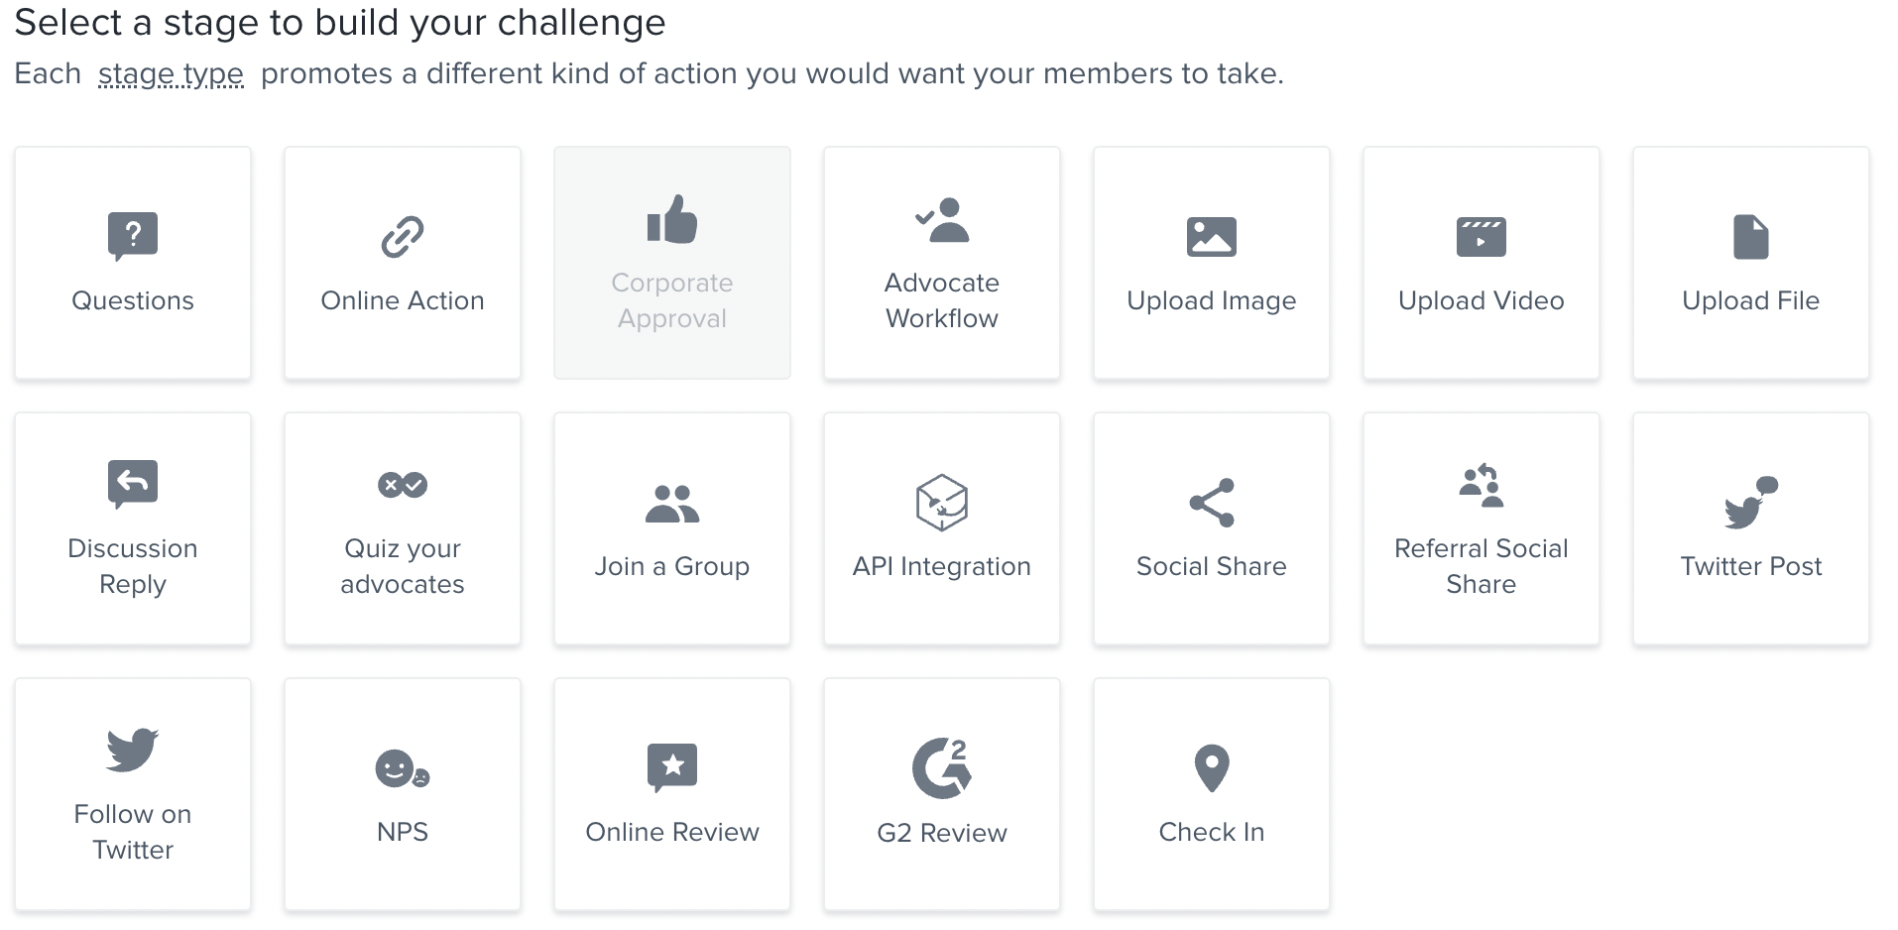
Task: Open the stage type link
Action: click(171, 73)
